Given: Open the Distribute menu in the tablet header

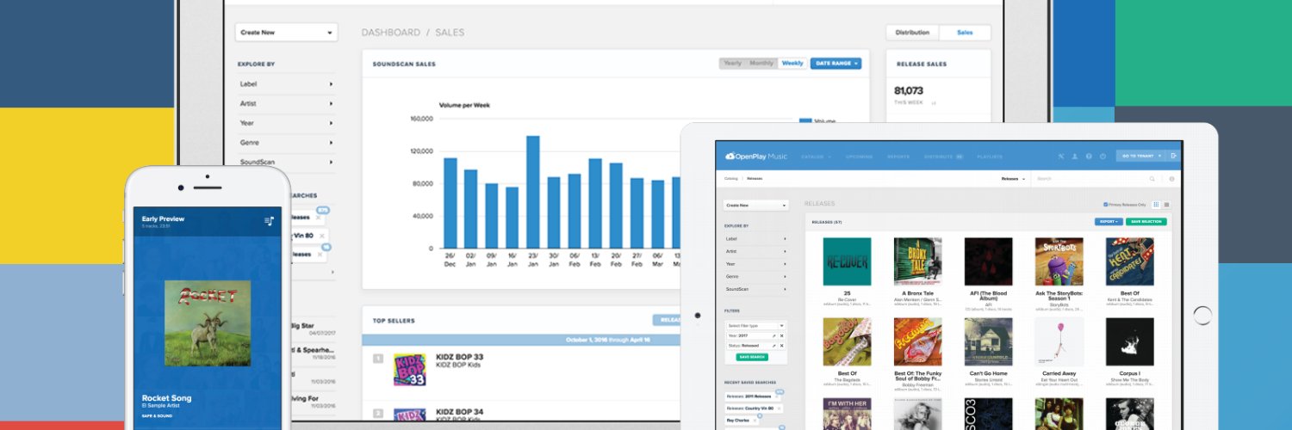Looking at the screenshot, I should [942, 157].
